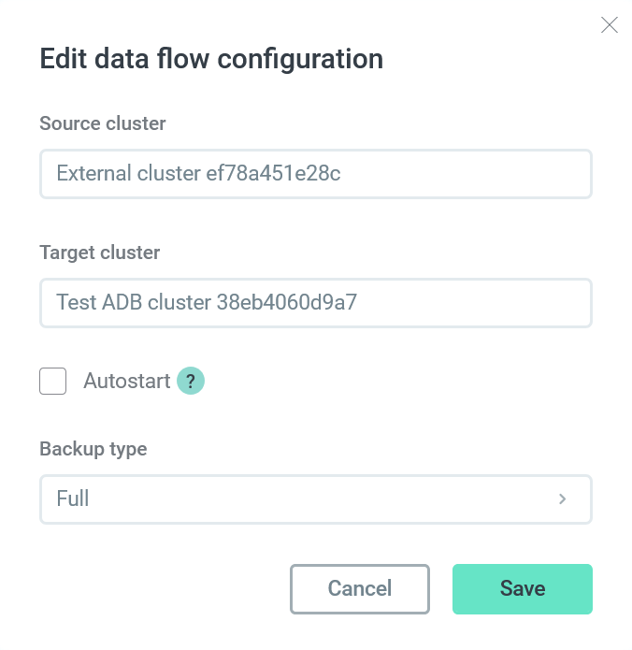Save the data flow configuration
The height and width of the screenshot is (650, 632).
(522, 589)
